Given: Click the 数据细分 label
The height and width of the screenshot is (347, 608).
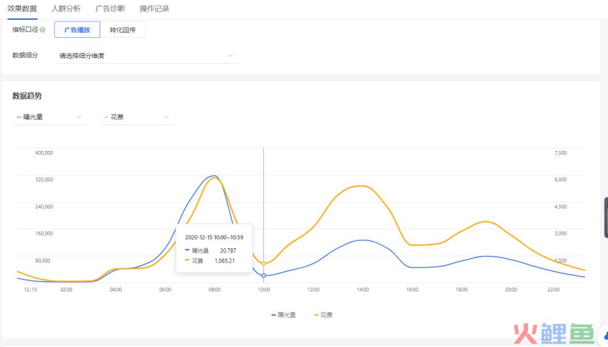Looking at the screenshot, I should (25, 55).
